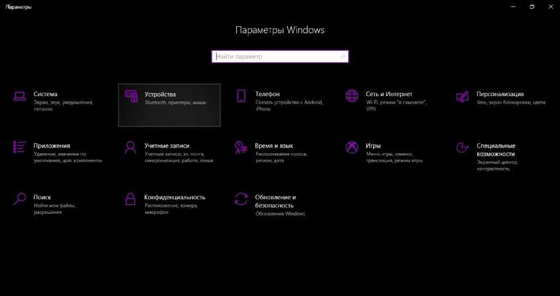Click the text 'Расположение, камера, микрофон'
This screenshot has width=560, height=296.
[x=171, y=209]
